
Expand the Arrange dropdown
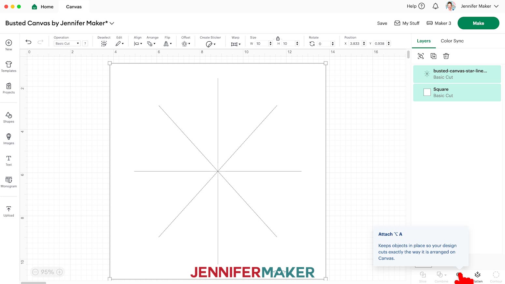(151, 44)
